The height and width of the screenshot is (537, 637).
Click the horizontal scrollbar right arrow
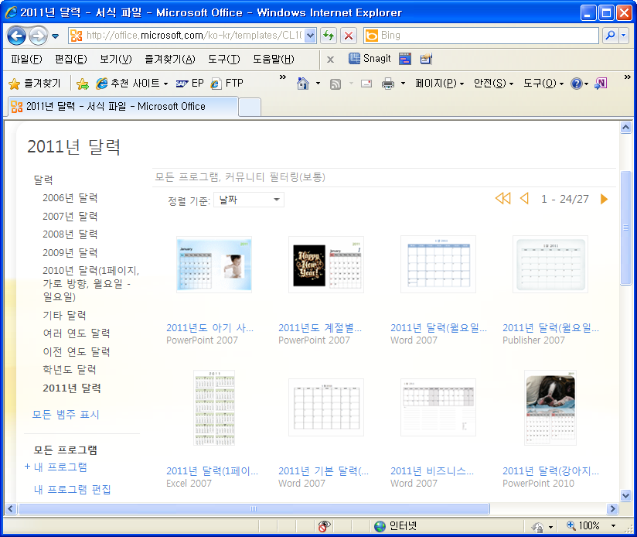tap(611, 509)
